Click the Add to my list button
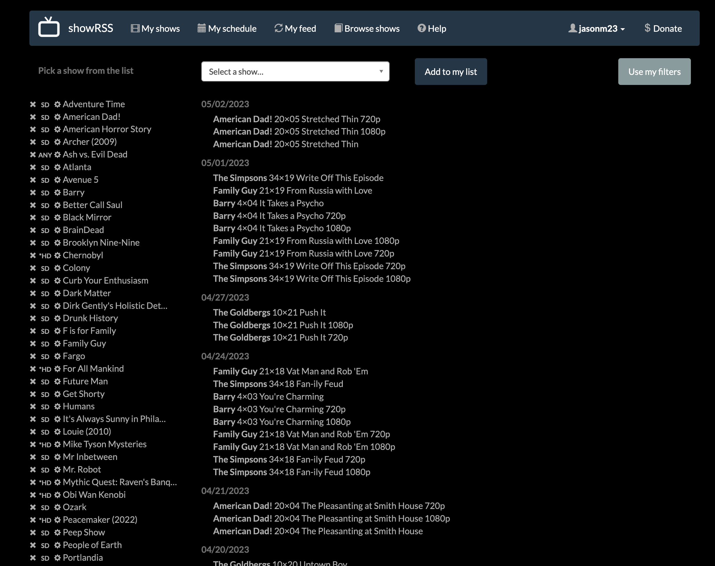The height and width of the screenshot is (566, 715). pos(451,72)
